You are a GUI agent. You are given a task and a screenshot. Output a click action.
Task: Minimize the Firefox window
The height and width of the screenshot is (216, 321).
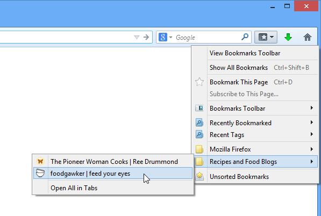pos(273,7)
